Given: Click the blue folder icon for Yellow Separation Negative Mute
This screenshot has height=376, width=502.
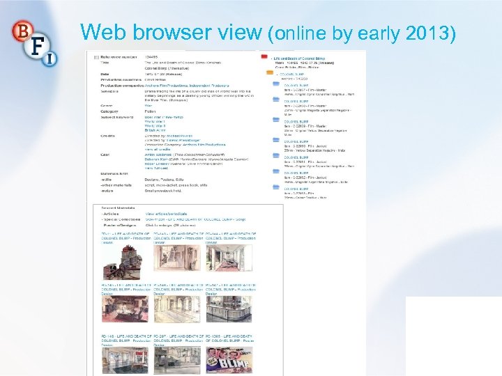Looking at the screenshot, I should coord(276,140).
